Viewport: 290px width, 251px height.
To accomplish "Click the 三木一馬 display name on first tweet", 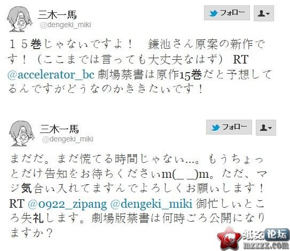I will pos(57,15).
